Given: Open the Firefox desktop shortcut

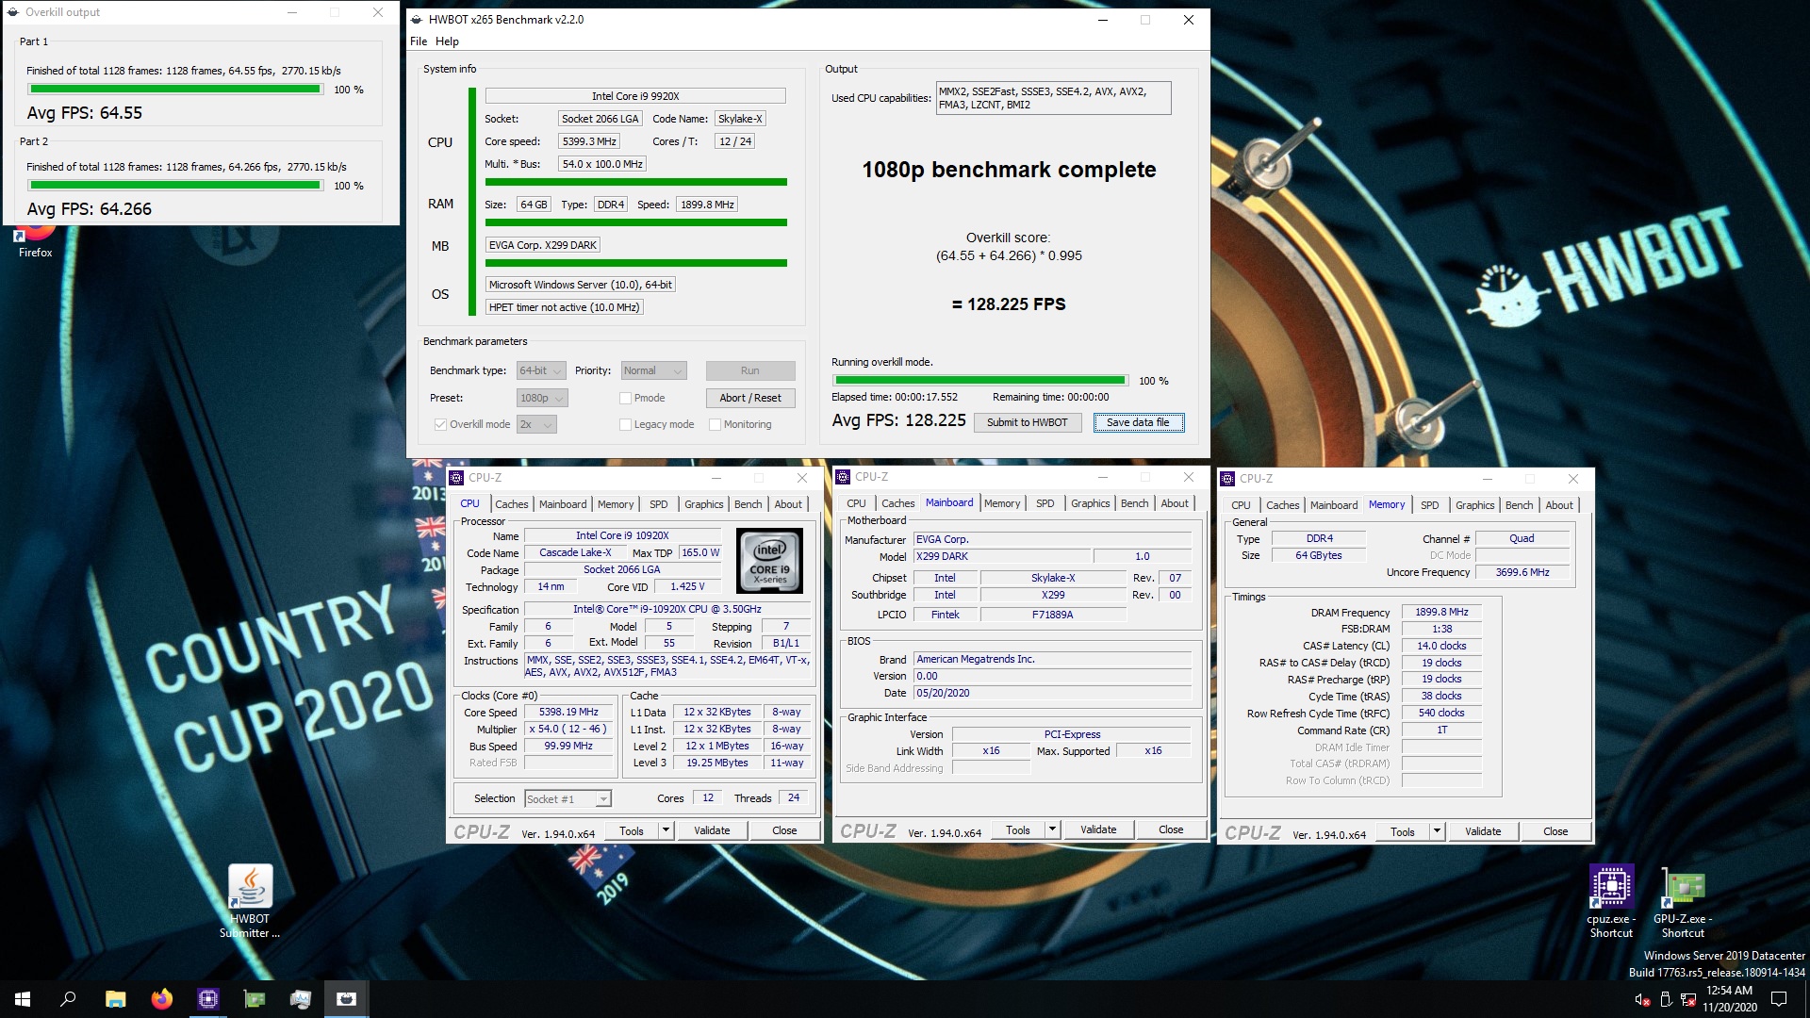Looking at the screenshot, I should click(x=35, y=240).
